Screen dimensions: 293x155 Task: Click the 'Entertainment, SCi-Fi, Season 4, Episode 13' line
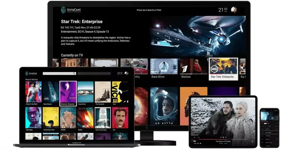pos(85,32)
